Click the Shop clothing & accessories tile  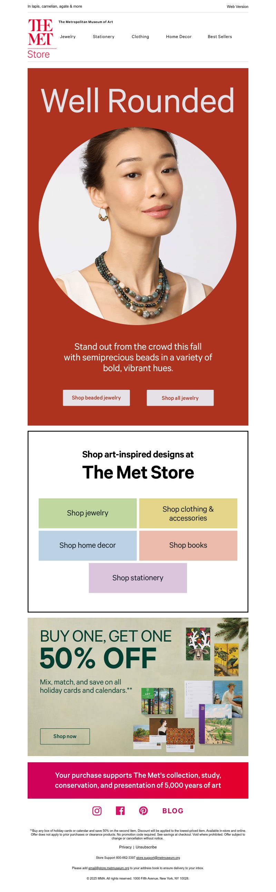click(x=188, y=513)
